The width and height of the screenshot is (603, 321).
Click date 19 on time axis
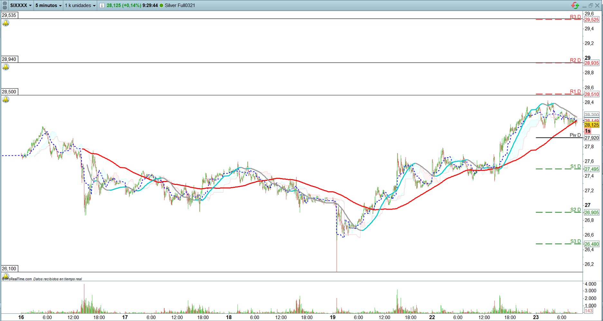[332, 317]
